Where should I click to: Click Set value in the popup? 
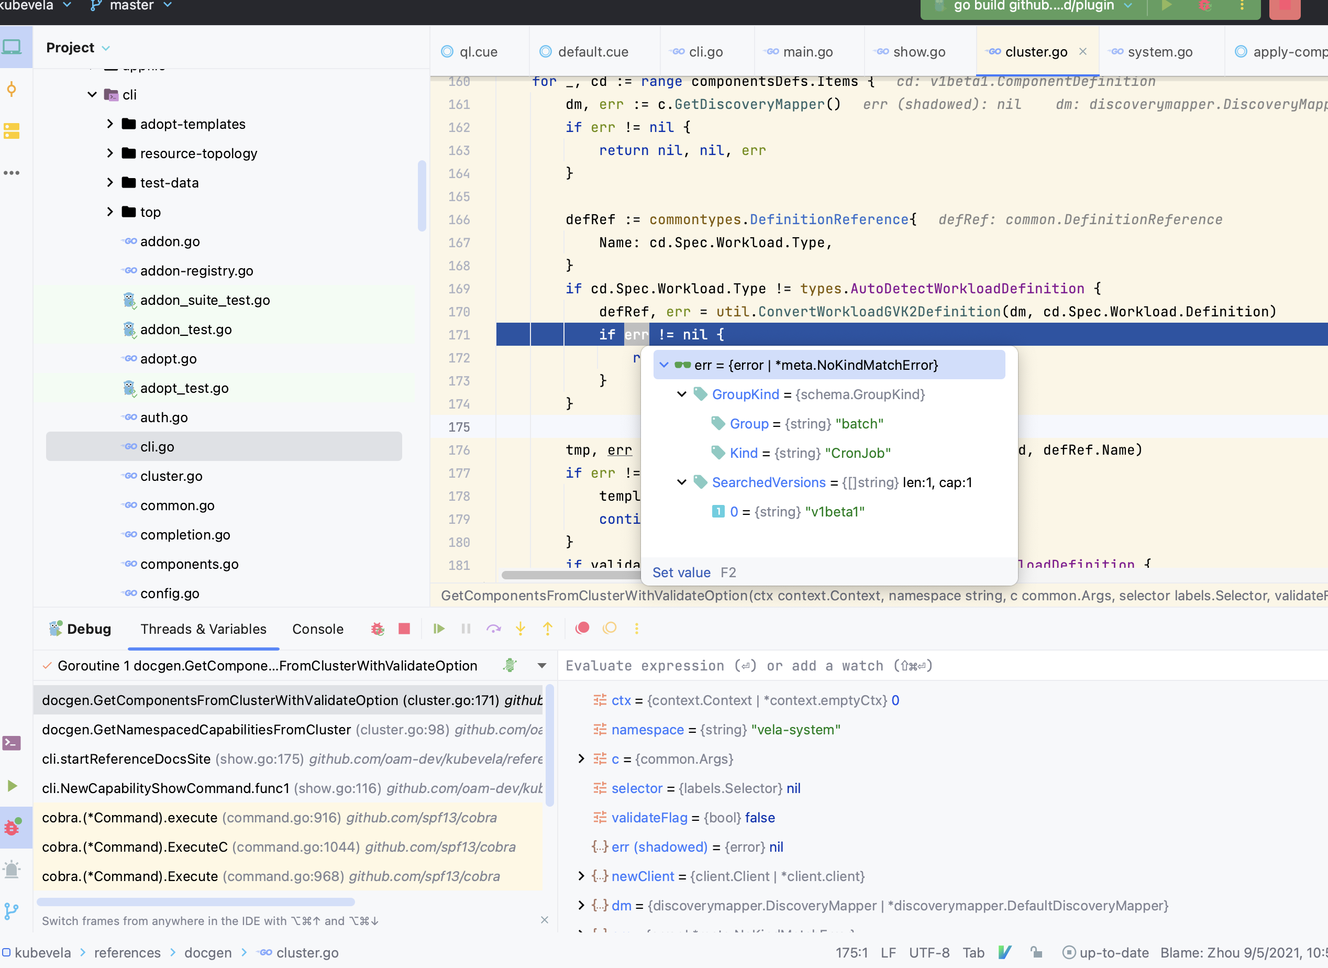pos(681,573)
